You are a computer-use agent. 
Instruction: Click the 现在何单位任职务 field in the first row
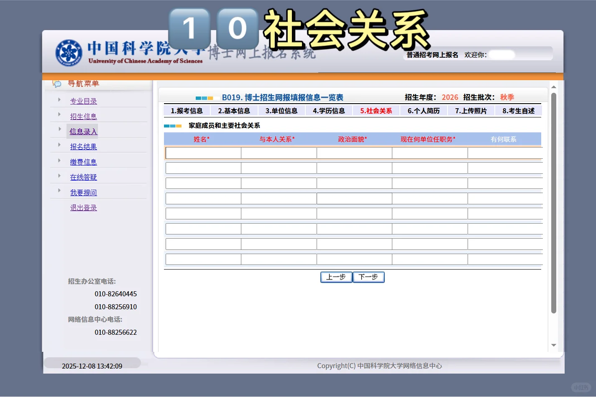click(430, 153)
